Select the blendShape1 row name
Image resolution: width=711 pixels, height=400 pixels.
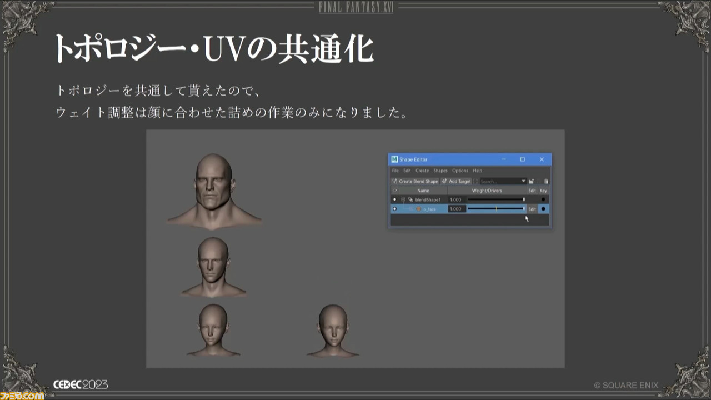[x=428, y=199]
